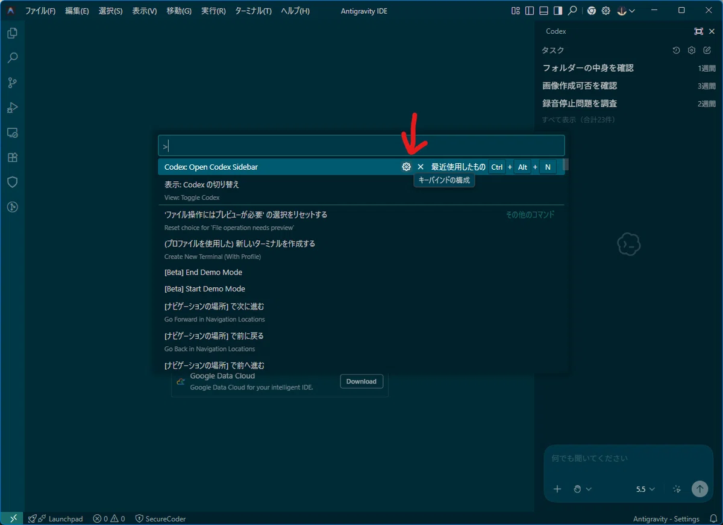Screen dimensions: 723x525
Task: Open the 移動(G) menu
Action: (x=179, y=11)
